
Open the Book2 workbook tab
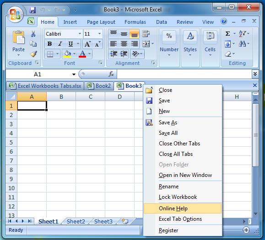[99, 86]
